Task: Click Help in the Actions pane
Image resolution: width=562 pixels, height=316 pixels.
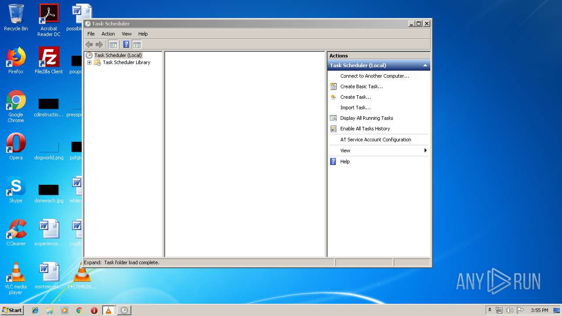Action: point(345,162)
